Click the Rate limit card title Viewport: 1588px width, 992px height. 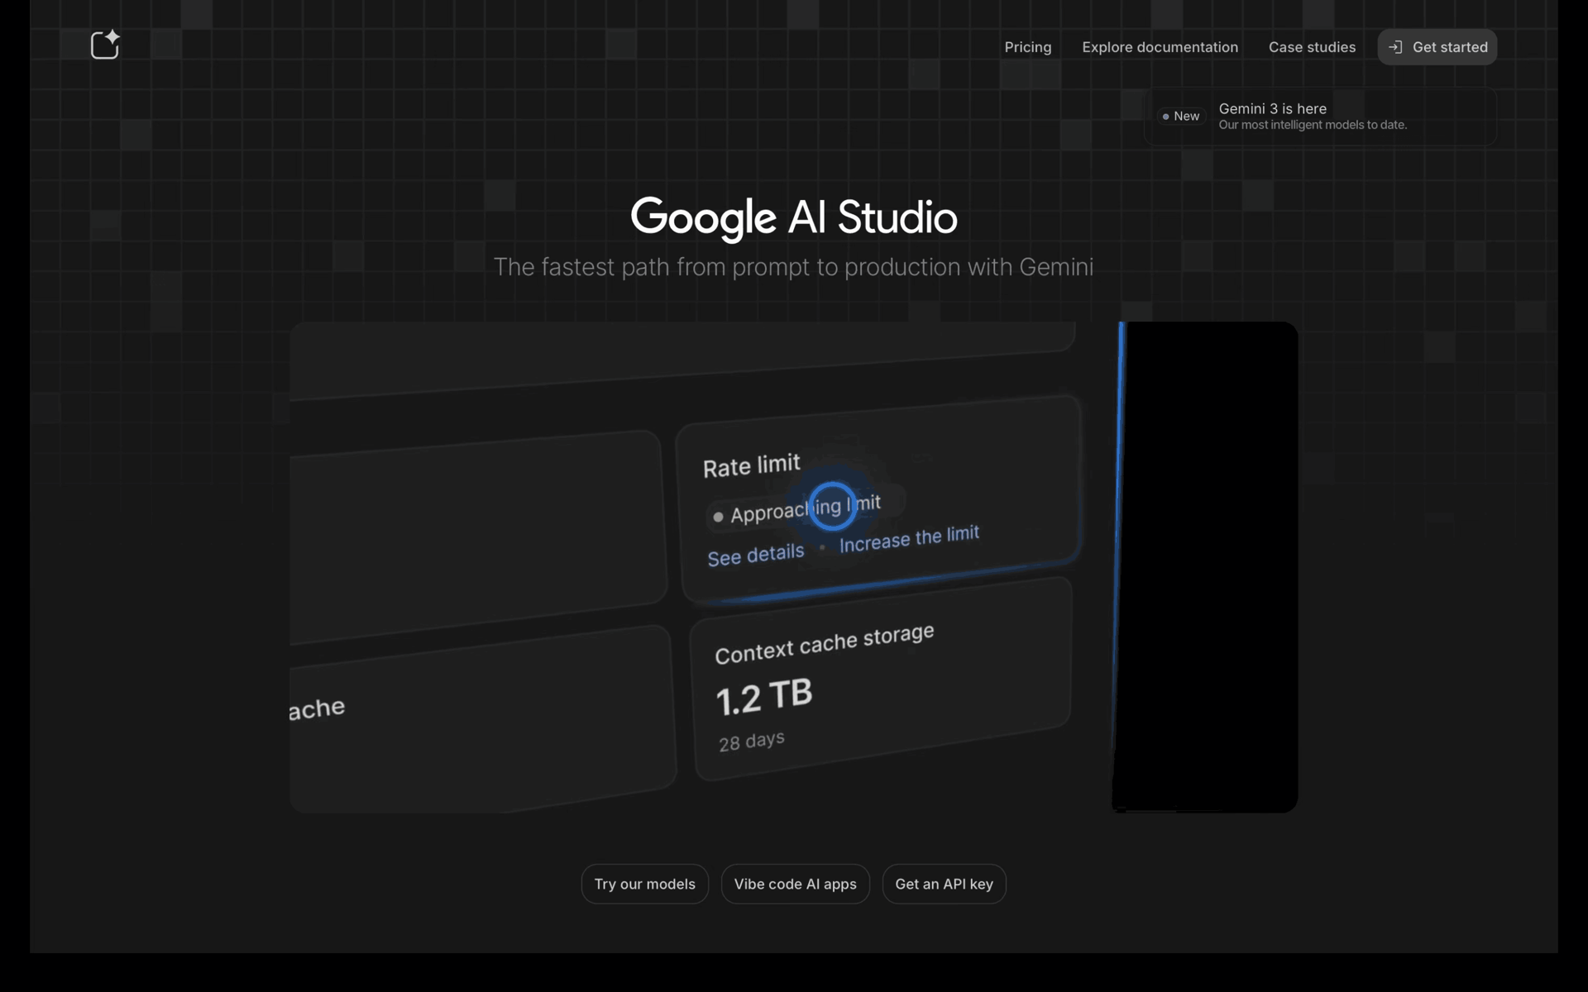(x=751, y=465)
